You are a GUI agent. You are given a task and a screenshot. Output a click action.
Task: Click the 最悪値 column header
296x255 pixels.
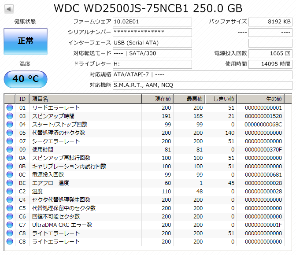[x=189, y=99]
